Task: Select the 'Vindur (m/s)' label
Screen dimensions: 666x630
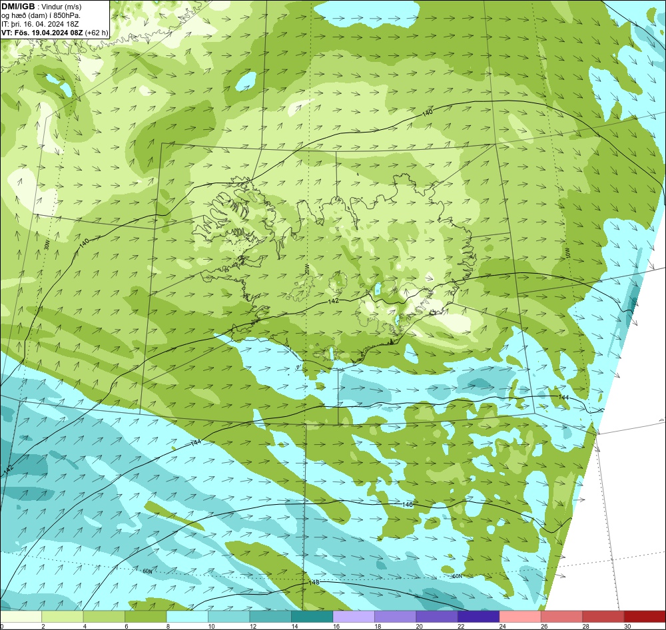Action: tap(61, 7)
